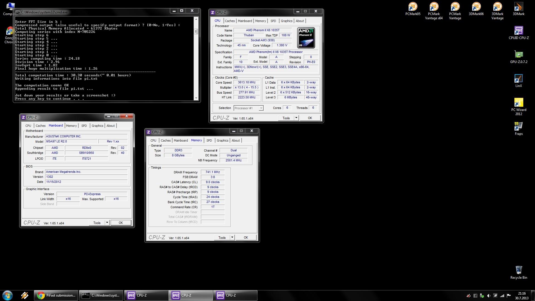This screenshot has width=535, height=301.
Task: Switch to Caches tab in the CPU tab window
Action: [230, 21]
